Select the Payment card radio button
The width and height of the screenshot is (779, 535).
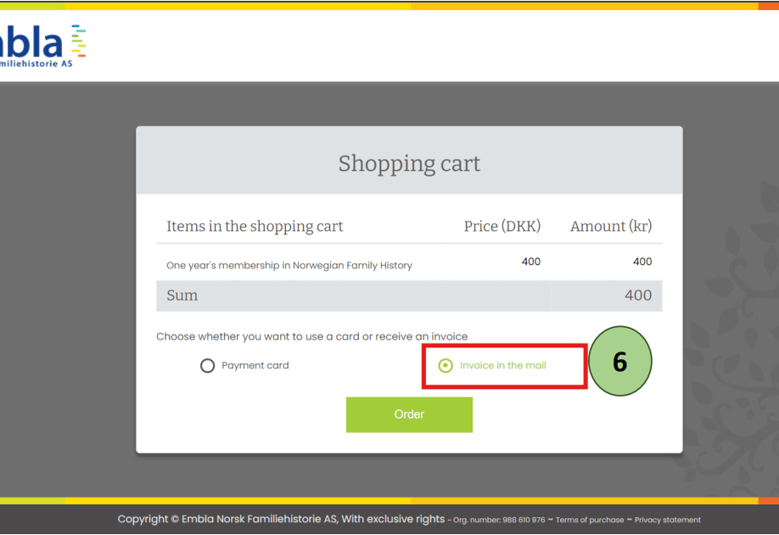[207, 366]
